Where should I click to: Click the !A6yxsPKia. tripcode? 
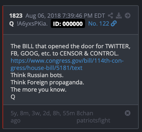32,24
